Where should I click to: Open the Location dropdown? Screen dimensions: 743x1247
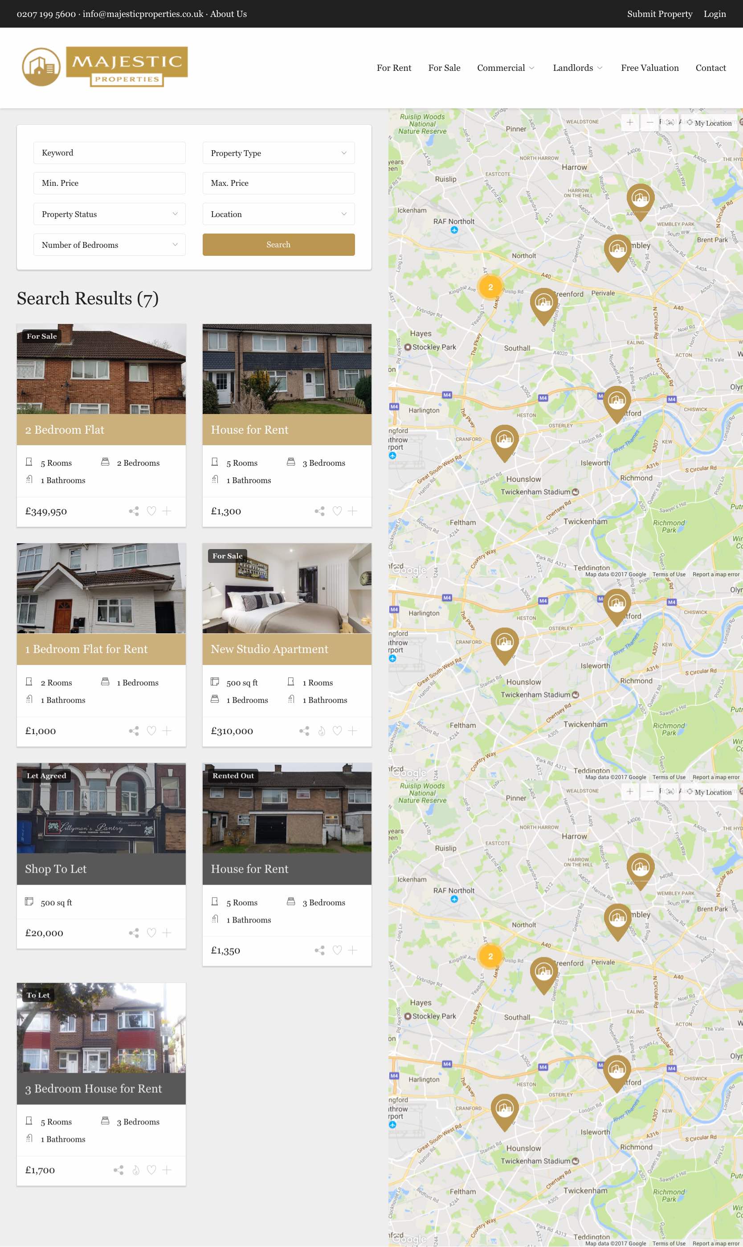coord(278,214)
